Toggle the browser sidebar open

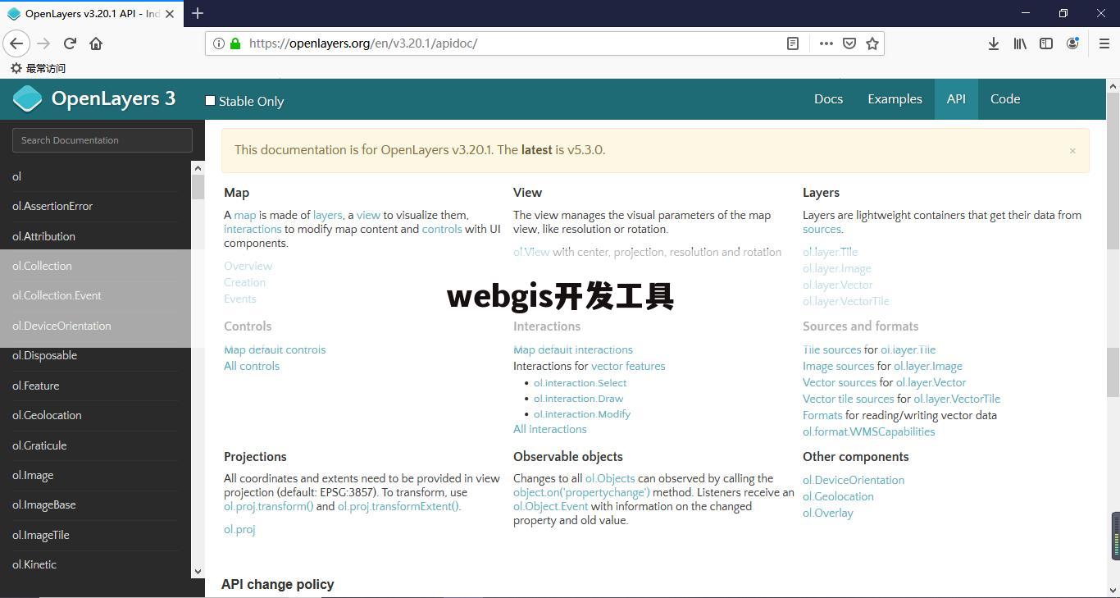pos(1046,43)
